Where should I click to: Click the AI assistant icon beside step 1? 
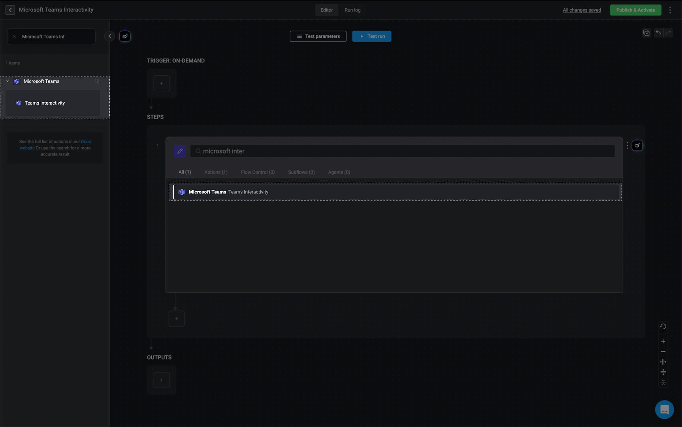pos(637,146)
